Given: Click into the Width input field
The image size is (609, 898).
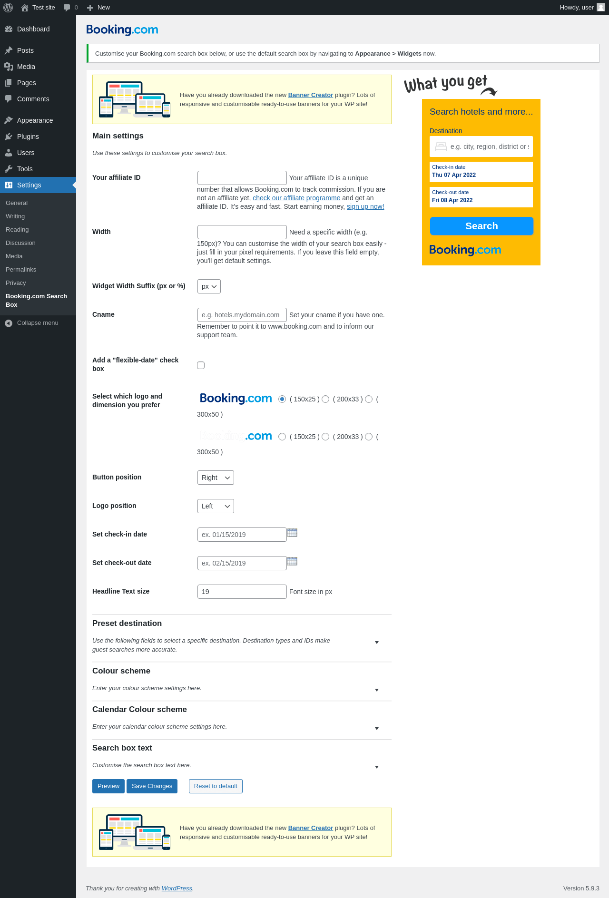Looking at the screenshot, I should click(x=242, y=232).
